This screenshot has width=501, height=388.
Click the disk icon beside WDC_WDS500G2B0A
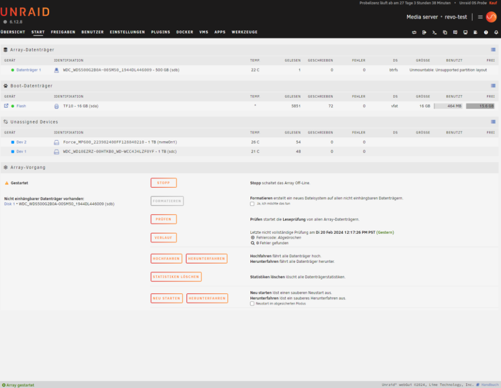[56, 70]
